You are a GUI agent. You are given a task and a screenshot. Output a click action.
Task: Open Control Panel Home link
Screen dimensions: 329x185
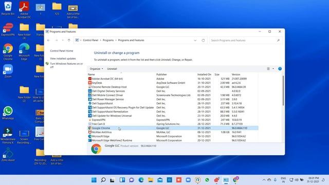pyautogui.click(x=62, y=51)
